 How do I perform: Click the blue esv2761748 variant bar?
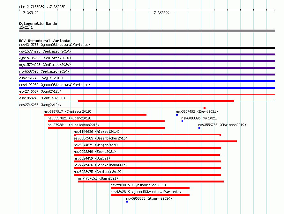pos(147,81)
